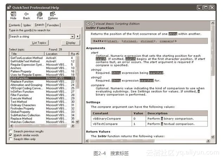Select FirstIndex Property topic
The height and width of the screenshot is (160, 223).
(22, 109)
